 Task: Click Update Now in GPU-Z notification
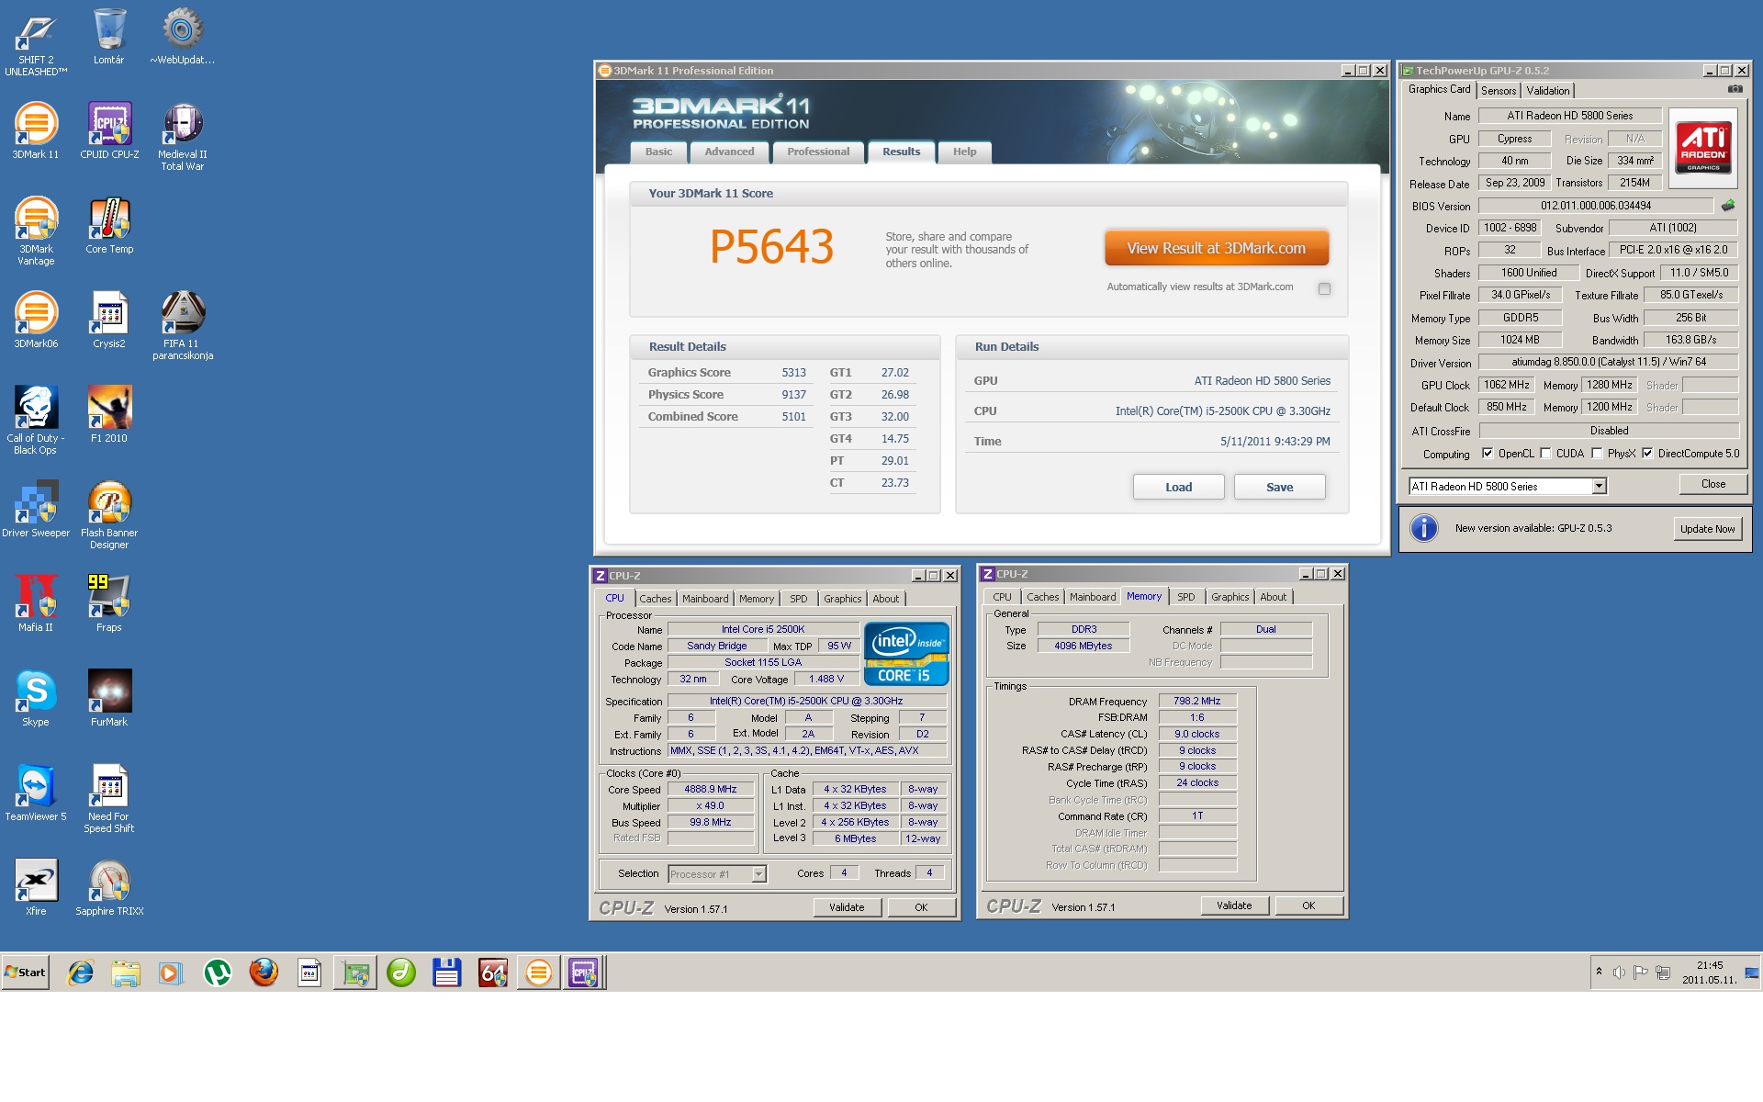click(x=1707, y=529)
